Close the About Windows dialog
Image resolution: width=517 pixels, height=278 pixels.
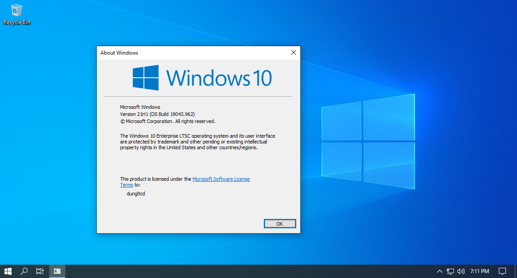pos(294,52)
